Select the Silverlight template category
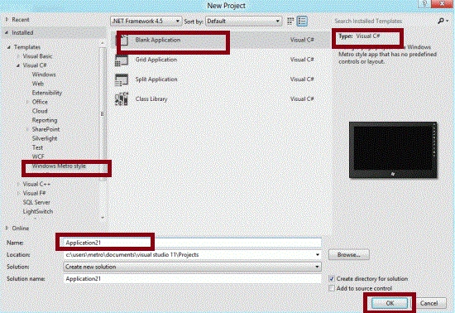This screenshot has width=455, height=313. click(x=45, y=138)
